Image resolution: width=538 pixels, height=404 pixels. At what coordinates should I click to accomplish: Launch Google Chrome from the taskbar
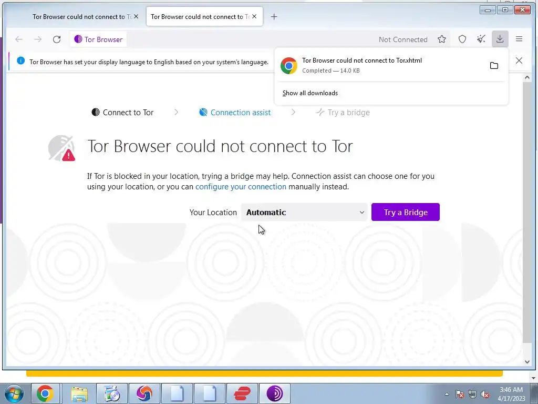45,393
